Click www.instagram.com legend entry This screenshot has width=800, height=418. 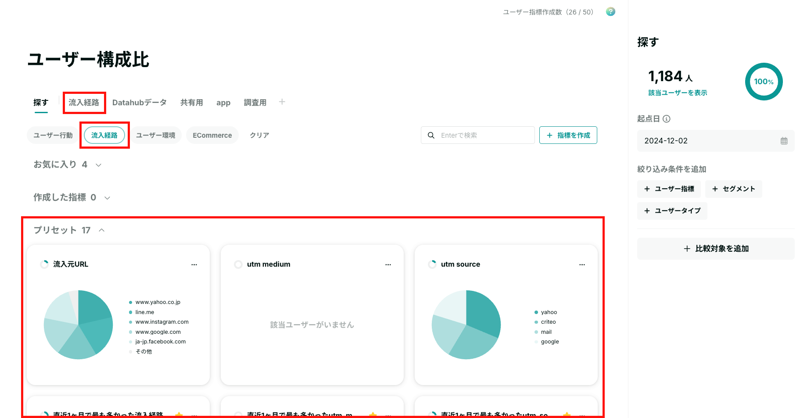click(x=159, y=322)
